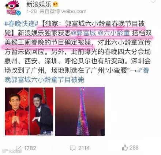Open the 新浪娱乐 profile avatar

[12, 8]
